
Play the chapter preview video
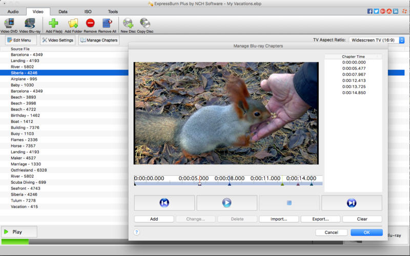coord(227,203)
